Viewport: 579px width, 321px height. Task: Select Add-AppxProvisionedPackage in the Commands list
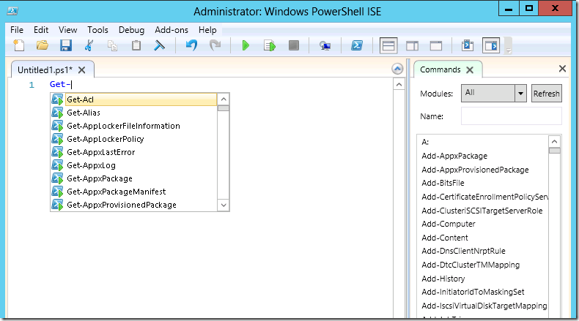475,170
